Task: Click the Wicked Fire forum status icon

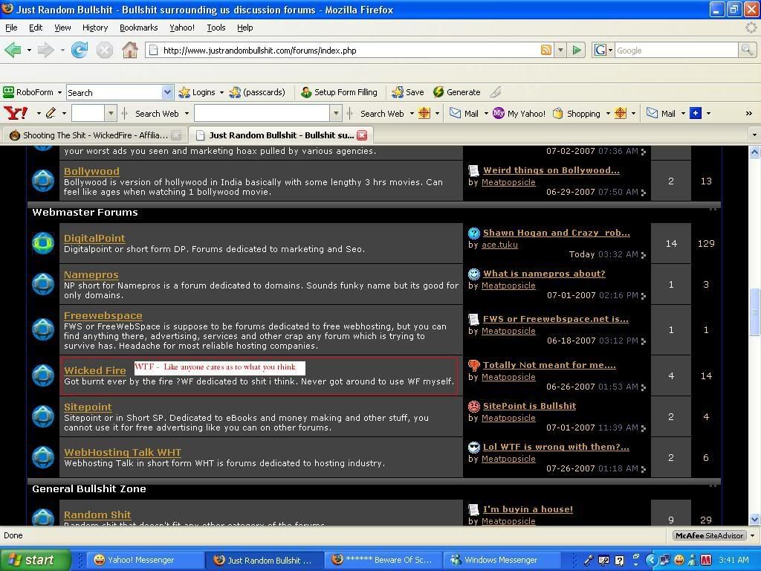Action: click(43, 375)
